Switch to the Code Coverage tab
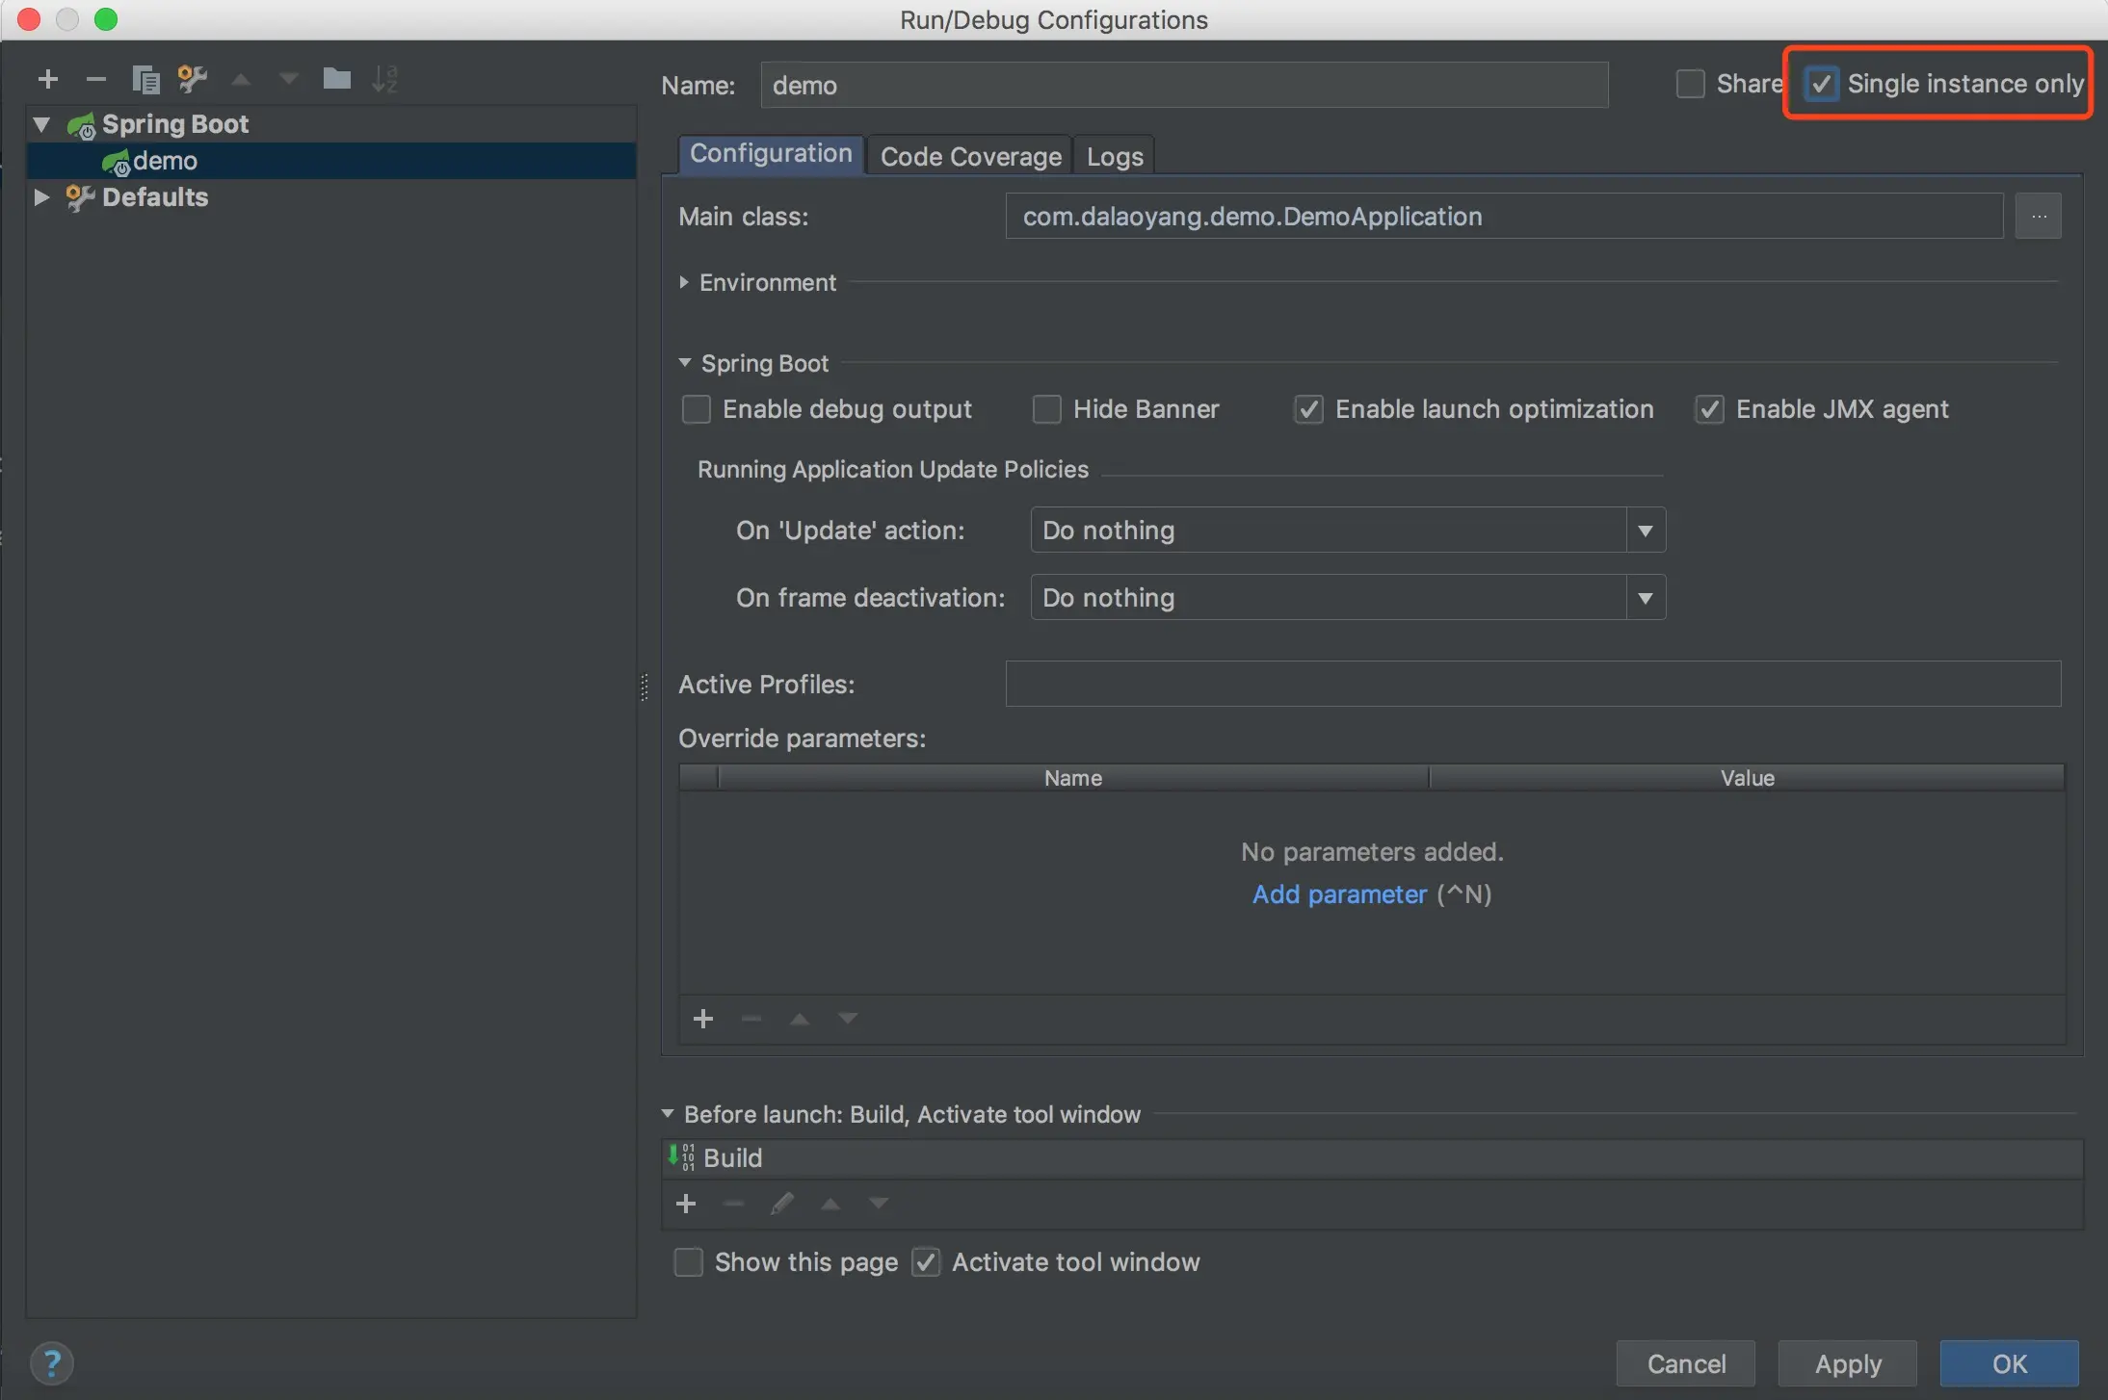Image resolution: width=2108 pixels, height=1400 pixels. coord(970,156)
